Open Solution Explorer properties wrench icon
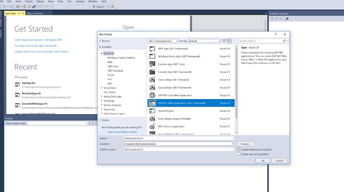Viewport: 344px width, 192px height. click(x=287, y=19)
